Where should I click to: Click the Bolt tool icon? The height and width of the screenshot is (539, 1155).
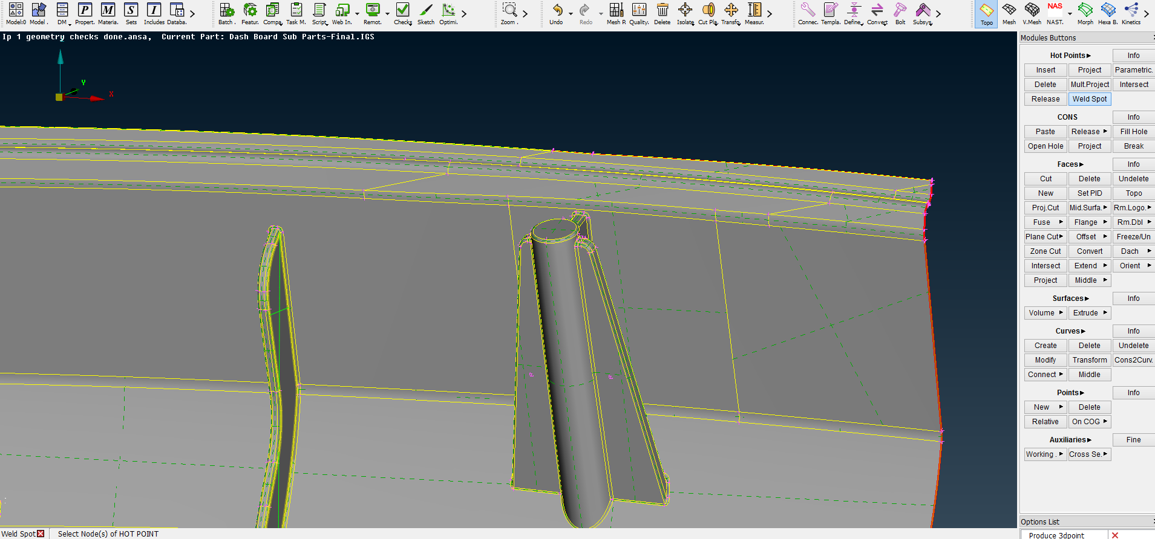pyautogui.click(x=900, y=13)
